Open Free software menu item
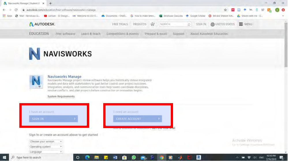The height and width of the screenshot is (162, 289). pyautogui.click(x=65, y=34)
